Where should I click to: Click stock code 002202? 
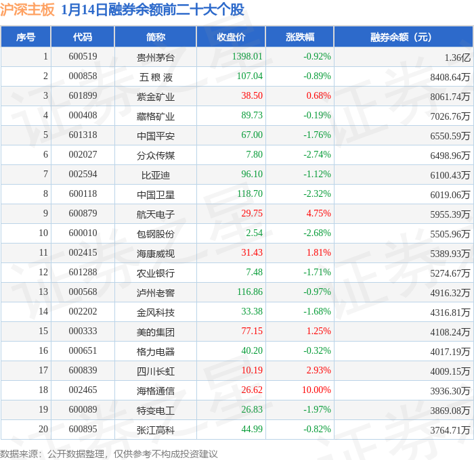tap(83, 312)
